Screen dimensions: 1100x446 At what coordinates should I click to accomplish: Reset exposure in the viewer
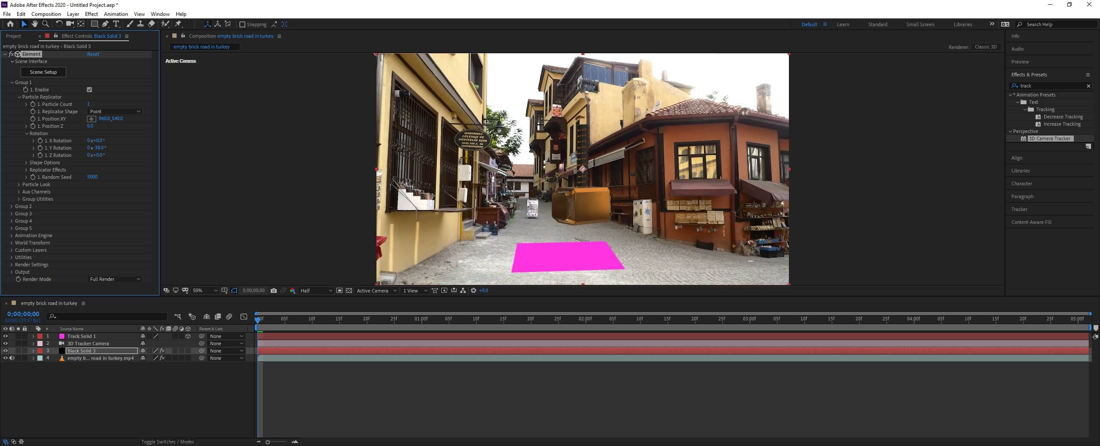(474, 291)
